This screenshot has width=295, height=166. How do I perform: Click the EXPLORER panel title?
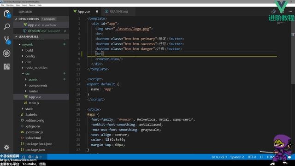point(25,12)
